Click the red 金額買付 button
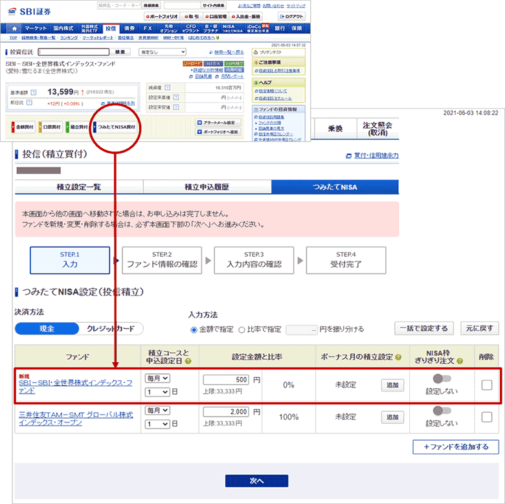505x504 pixels. pyautogui.click(x=23, y=127)
